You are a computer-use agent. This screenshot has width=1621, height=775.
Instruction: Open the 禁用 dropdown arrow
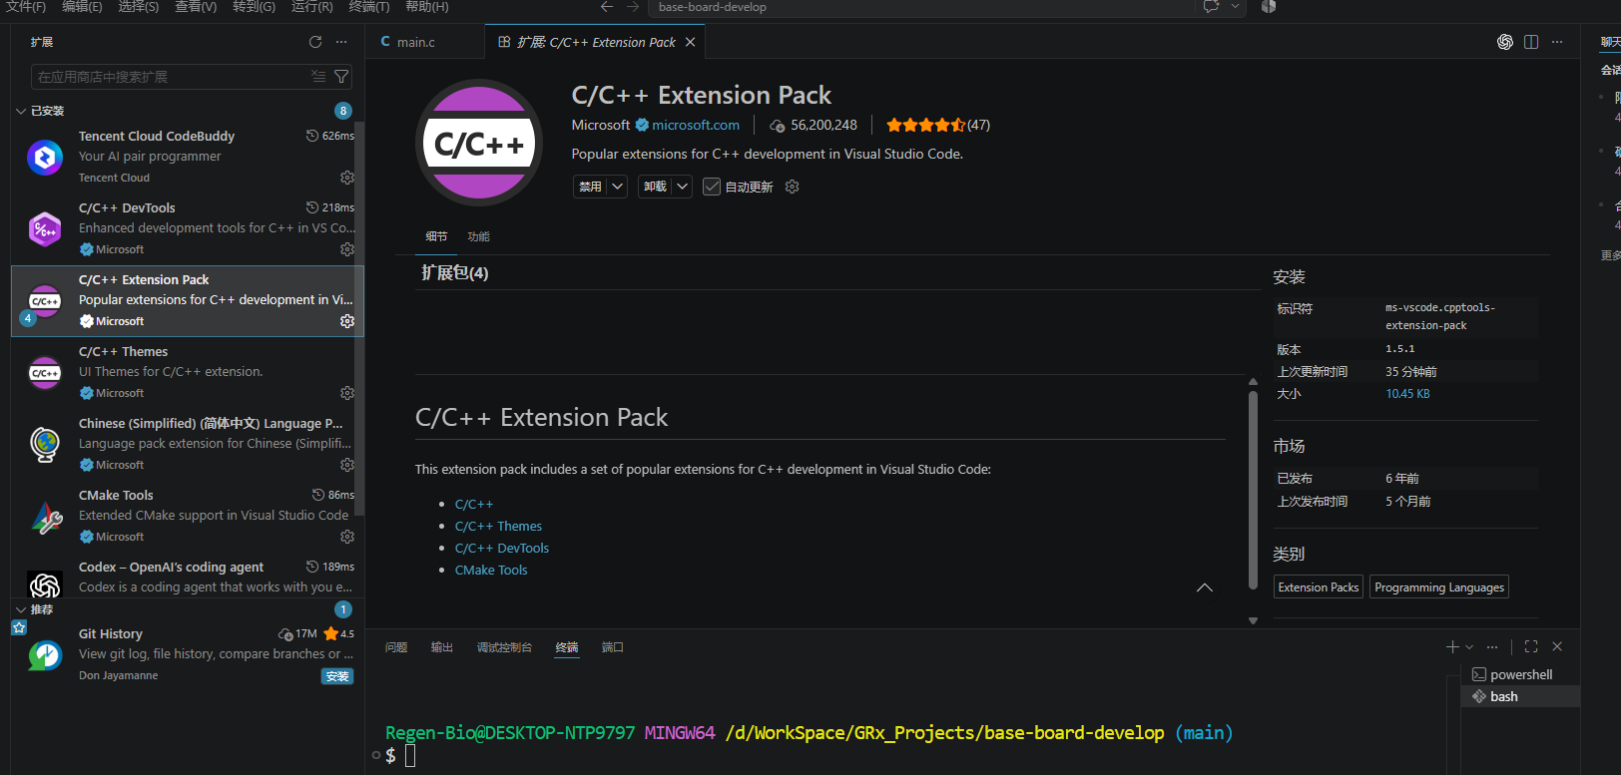coord(618,187)
